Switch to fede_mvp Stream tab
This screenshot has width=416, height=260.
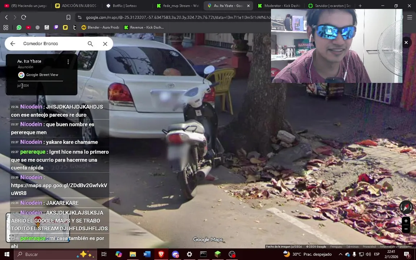(177, 5)
